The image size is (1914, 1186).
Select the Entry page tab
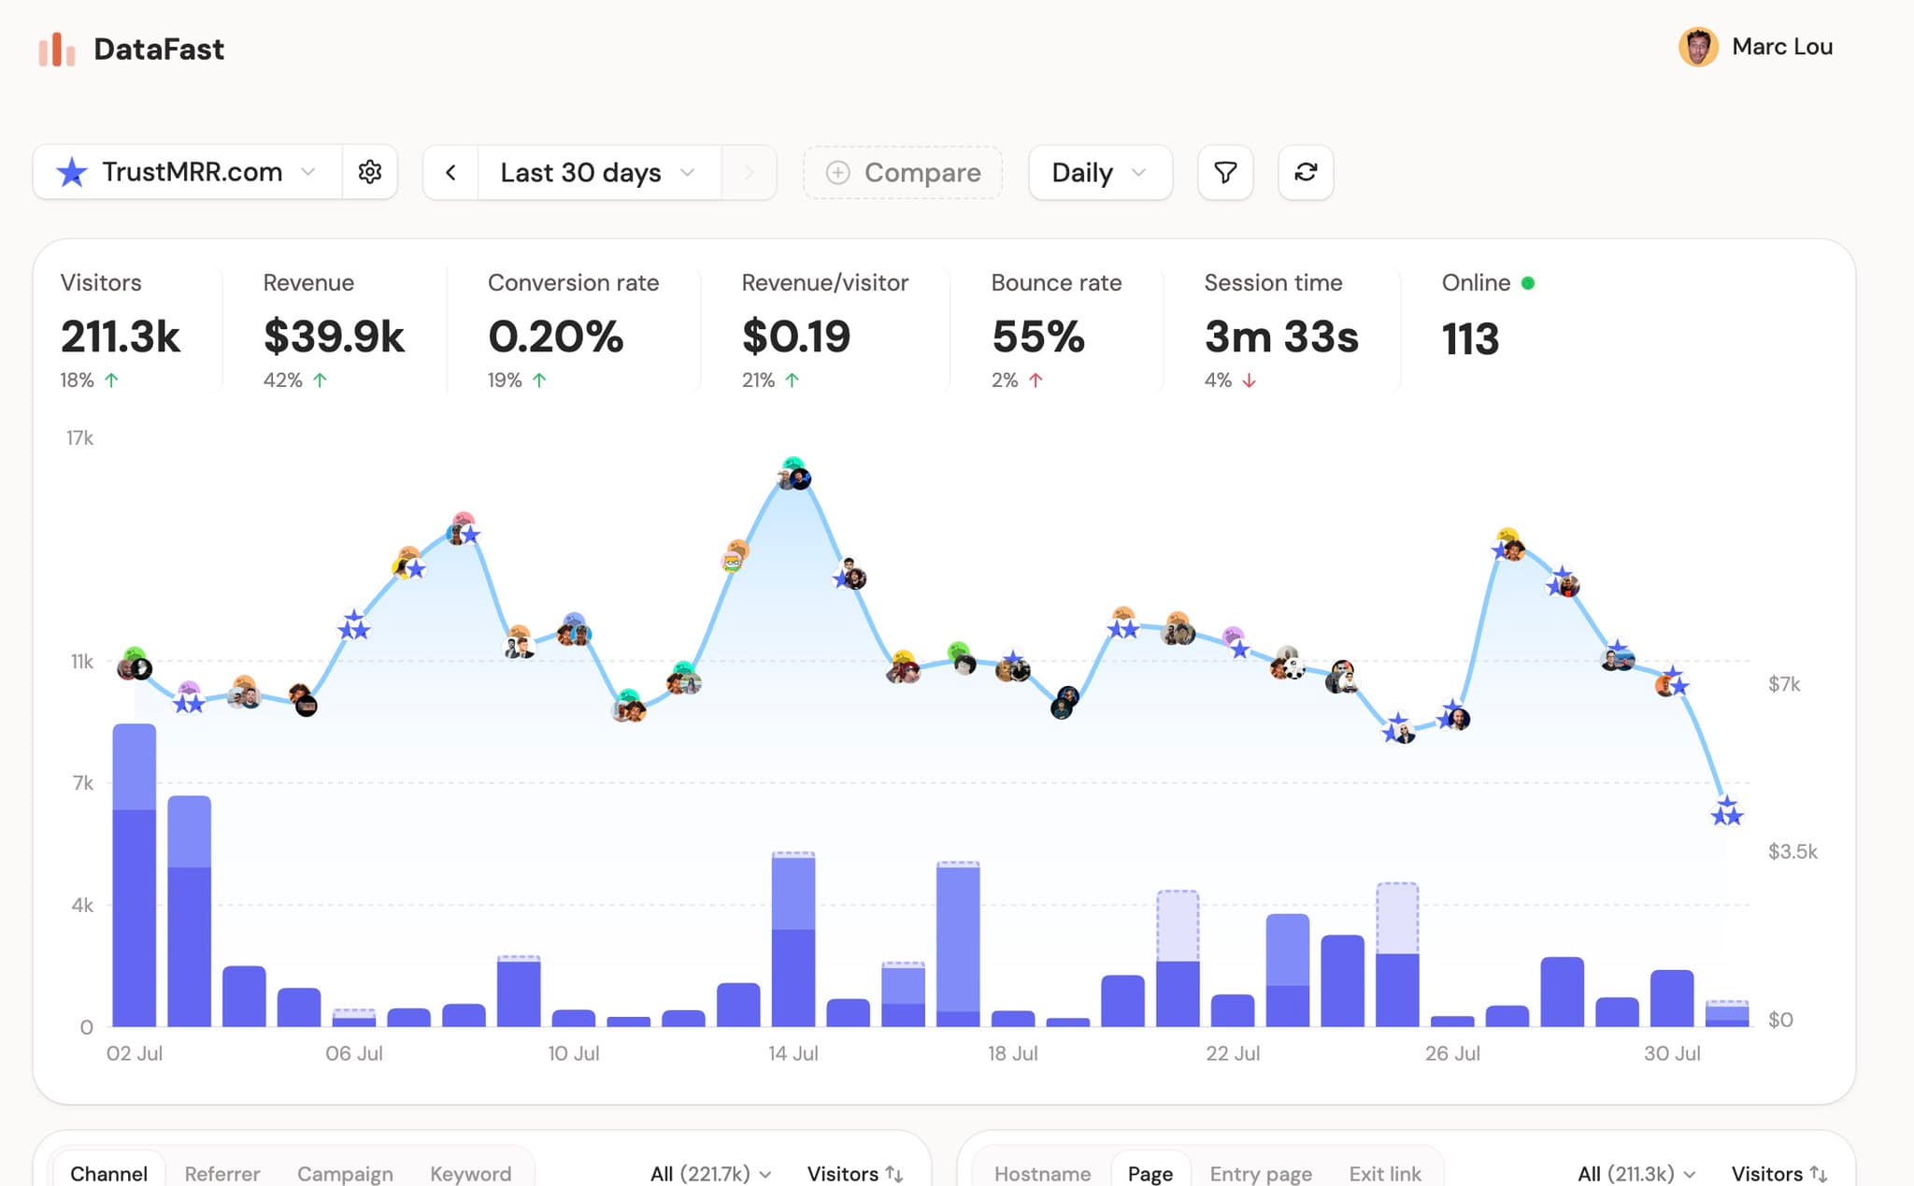tap(1261, 1173)
